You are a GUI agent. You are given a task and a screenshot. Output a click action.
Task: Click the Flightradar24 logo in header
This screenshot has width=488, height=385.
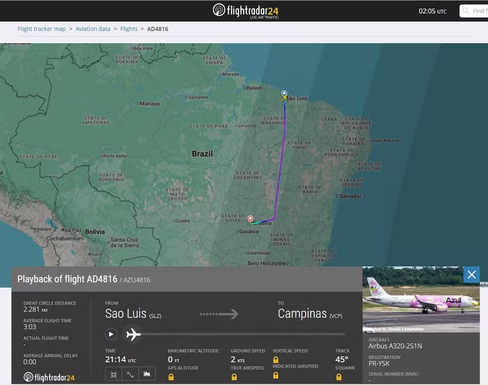pos(245,10)
